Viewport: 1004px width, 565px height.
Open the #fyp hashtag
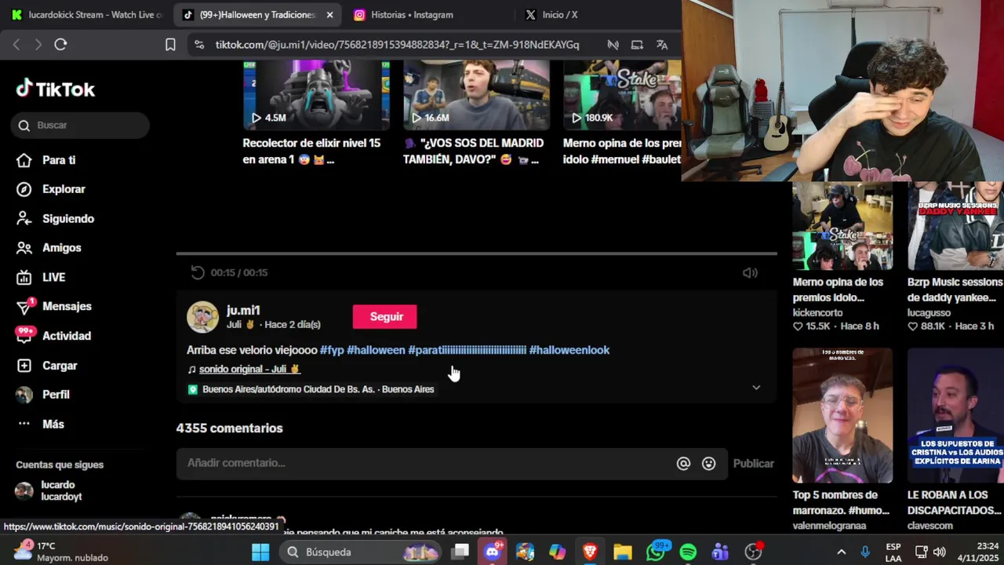point(332,350)
